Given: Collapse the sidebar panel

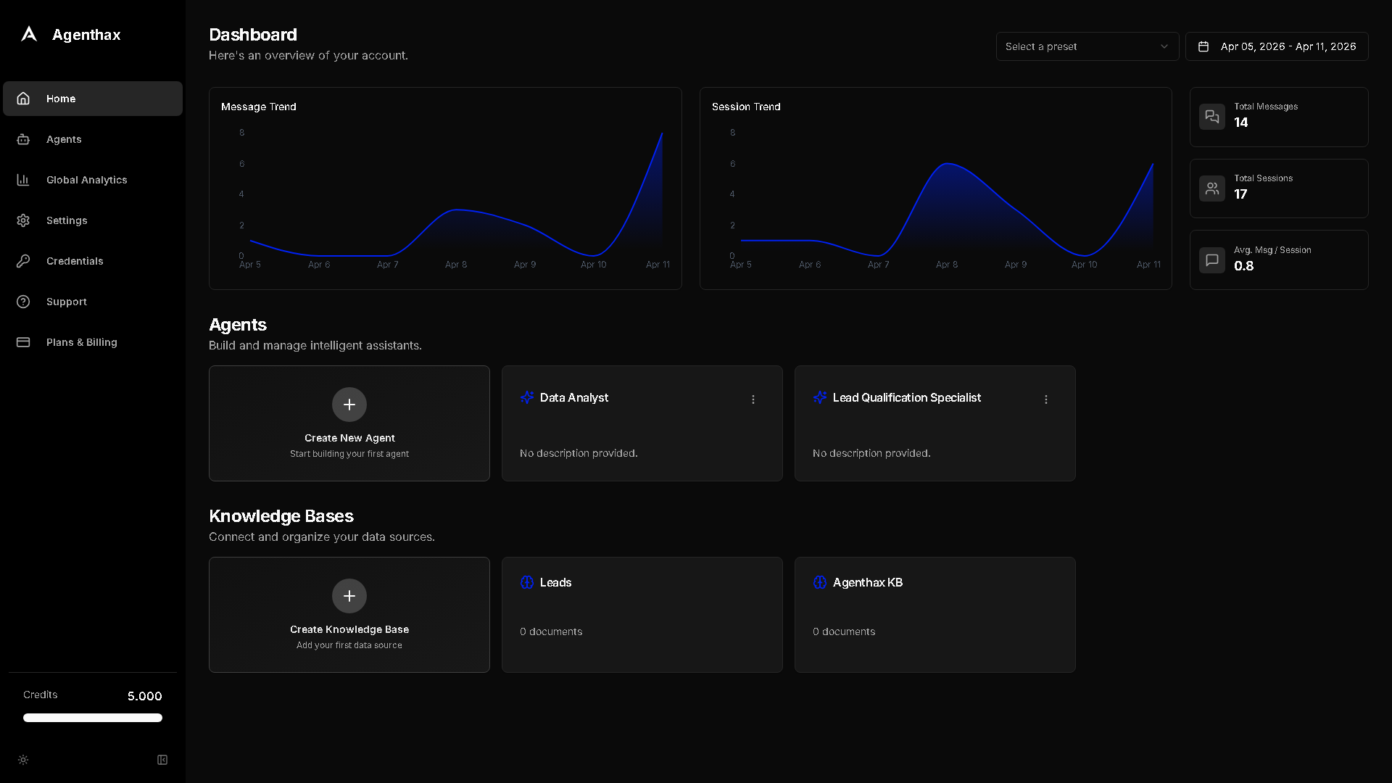Looking at the screenshot, I should pyautogui.click(x=162, y=760).
